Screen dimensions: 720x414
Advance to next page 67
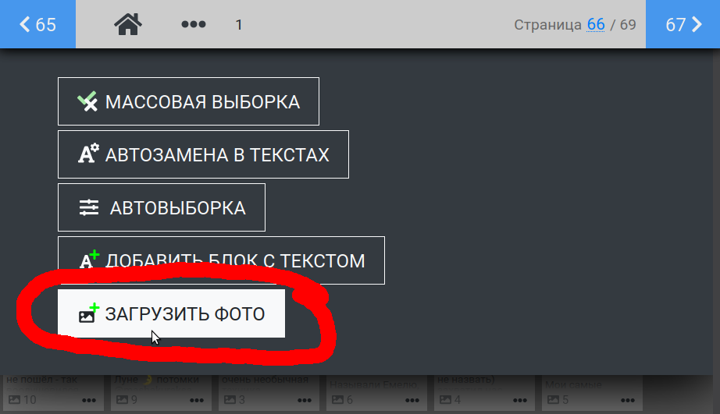point(683,25)
